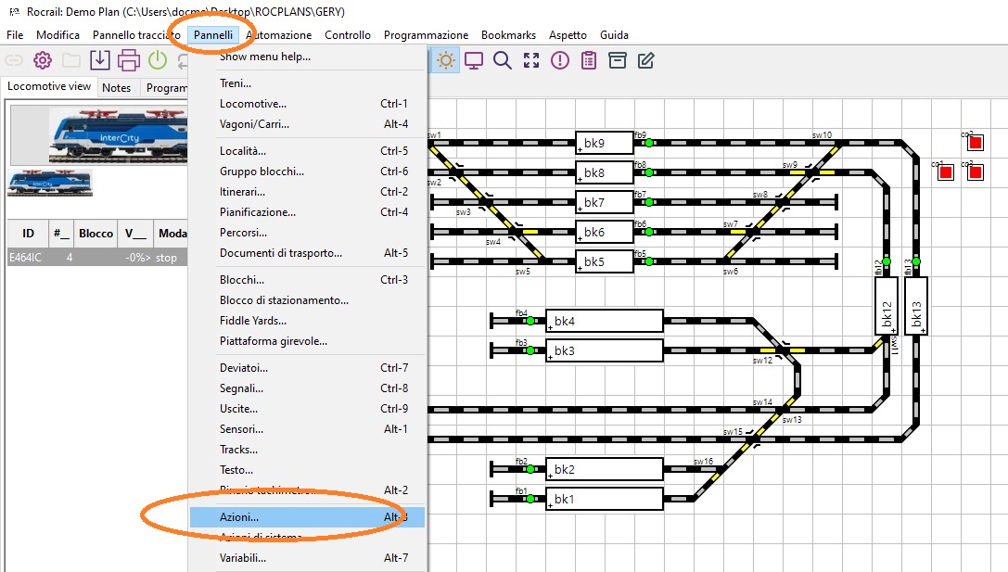Expand the Bookmarks menu

point(508,35)
